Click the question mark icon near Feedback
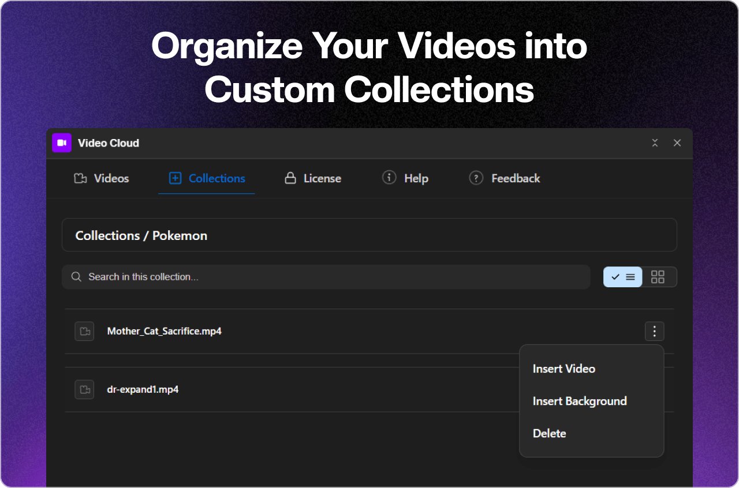739x488 pixels. (x=476, y=178)
